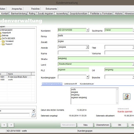Switch to the Lieferanschrift tab
Viewport: 134px width, 134px height.
tap(70, 84)
